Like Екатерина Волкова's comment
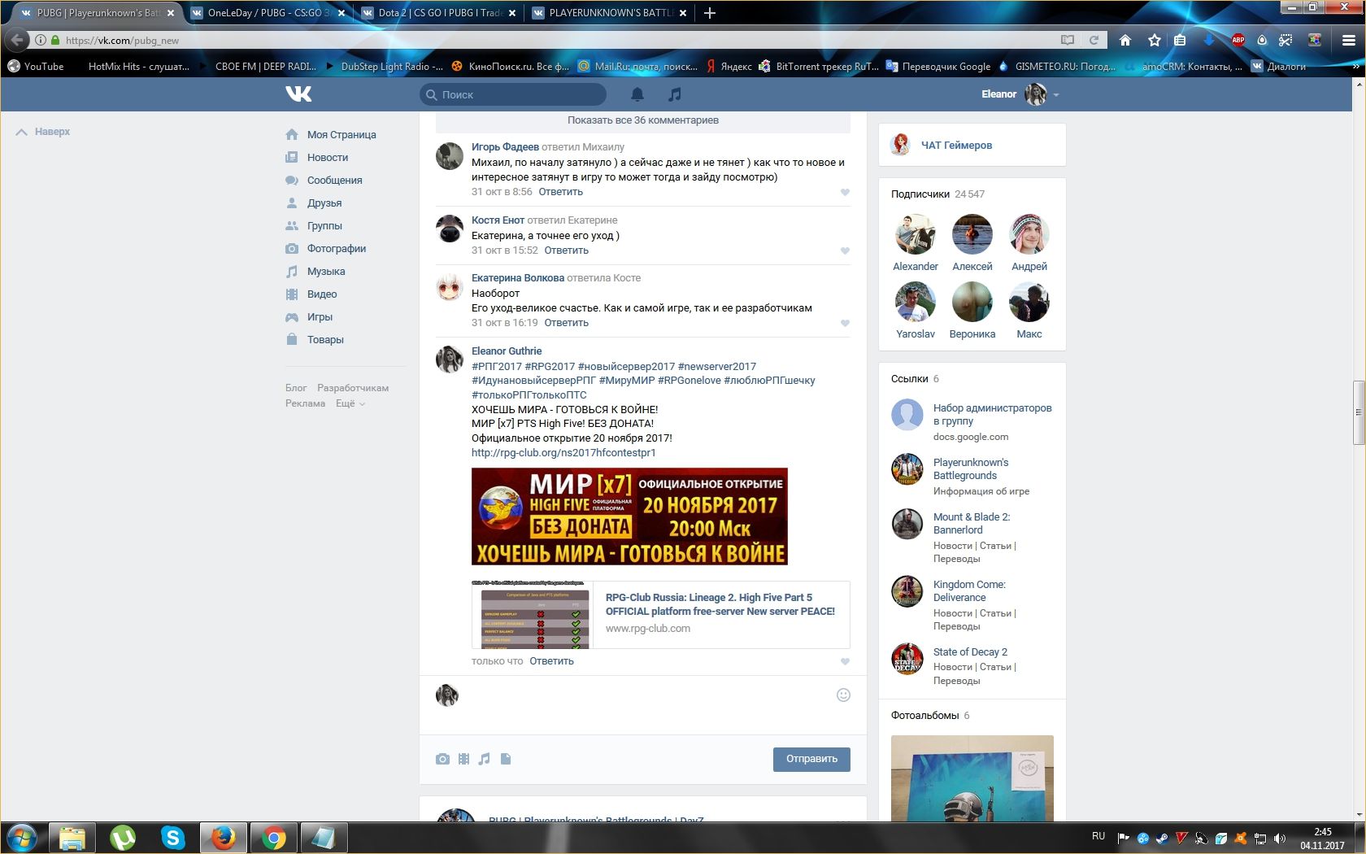 845,324
